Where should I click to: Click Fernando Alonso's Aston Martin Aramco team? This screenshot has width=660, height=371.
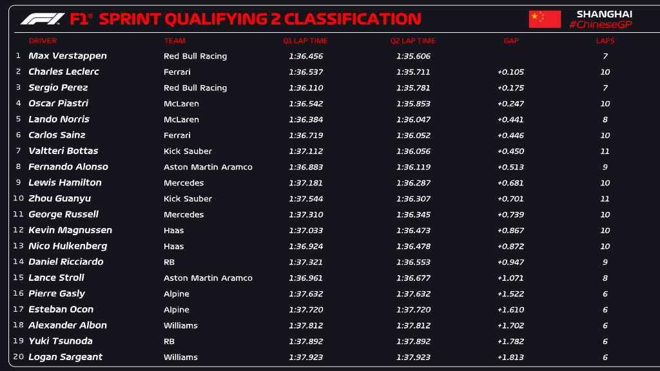(x=208, y=167)
